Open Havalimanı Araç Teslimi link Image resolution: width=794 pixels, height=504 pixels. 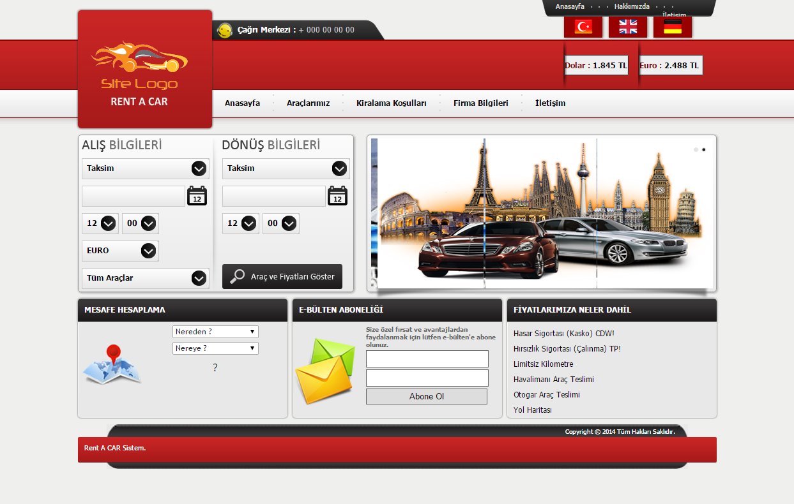554,380
